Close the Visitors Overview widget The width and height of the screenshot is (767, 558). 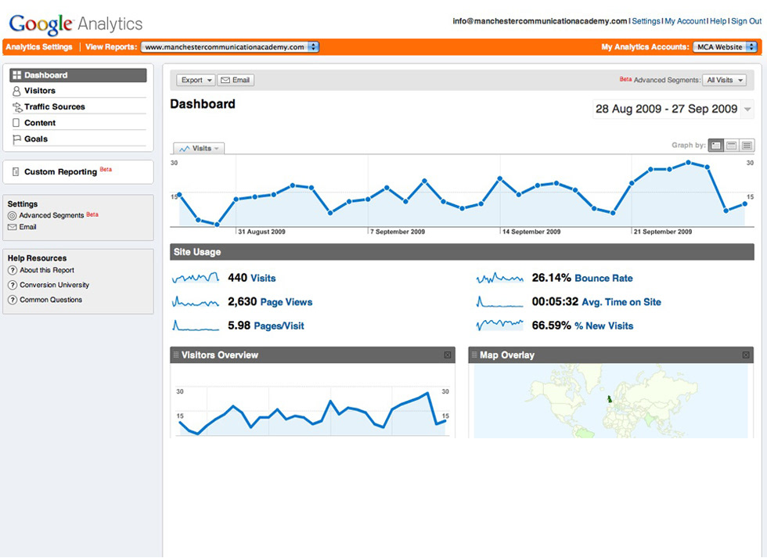click(447, 355)
